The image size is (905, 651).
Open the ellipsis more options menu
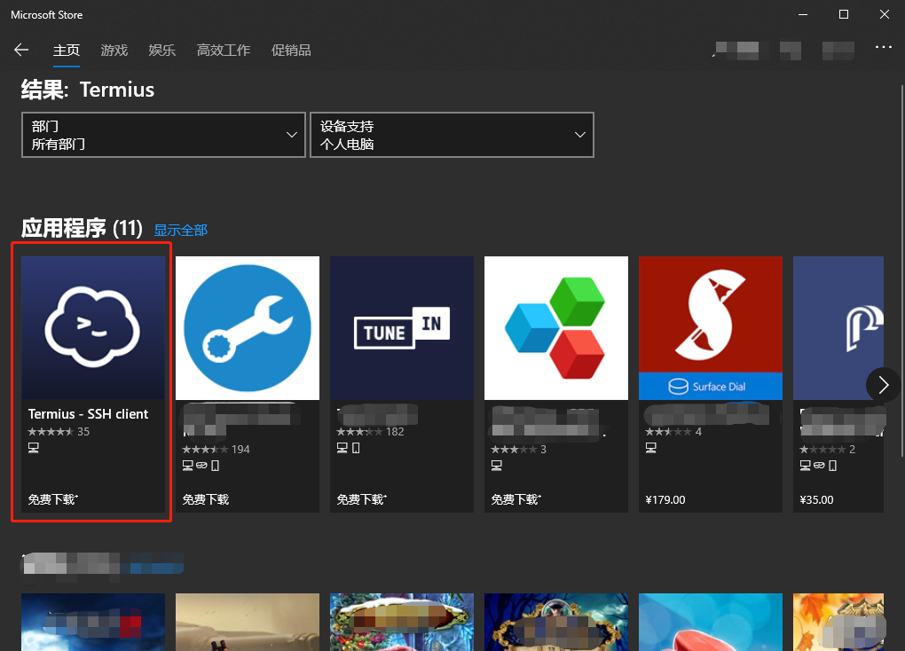[x=883, y=50]
